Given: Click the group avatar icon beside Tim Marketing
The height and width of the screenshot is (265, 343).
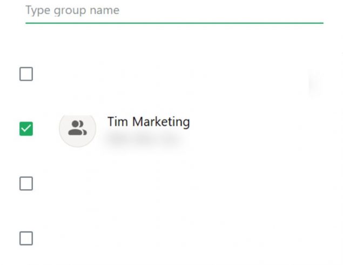Looking at the screenshot, I should (77, 129).
